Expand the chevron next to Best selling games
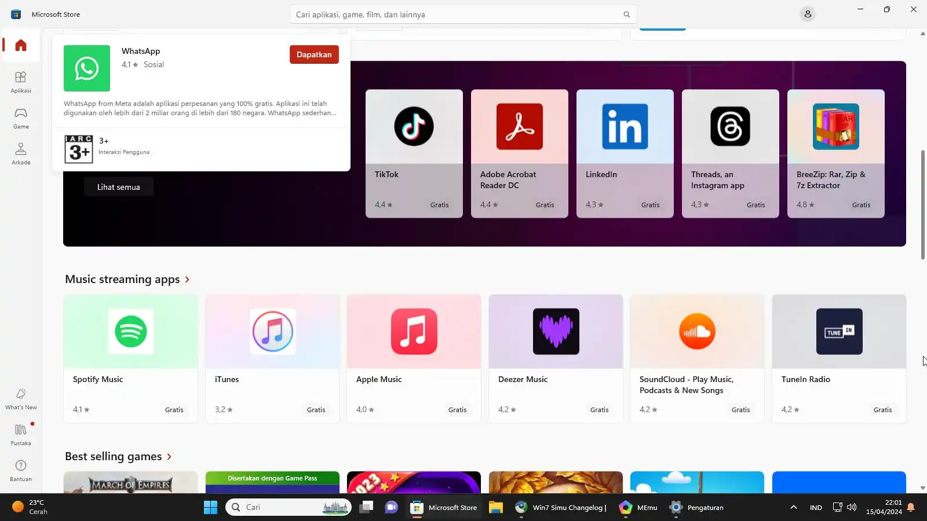Viewport: 927px width, 521px height. pos(169,457)
